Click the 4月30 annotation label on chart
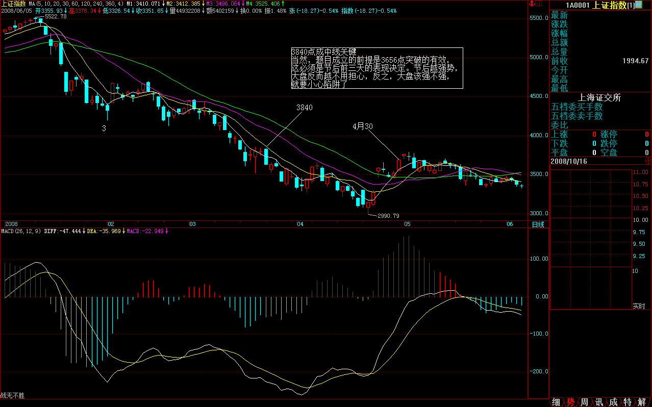 click(x=362, y=126)
